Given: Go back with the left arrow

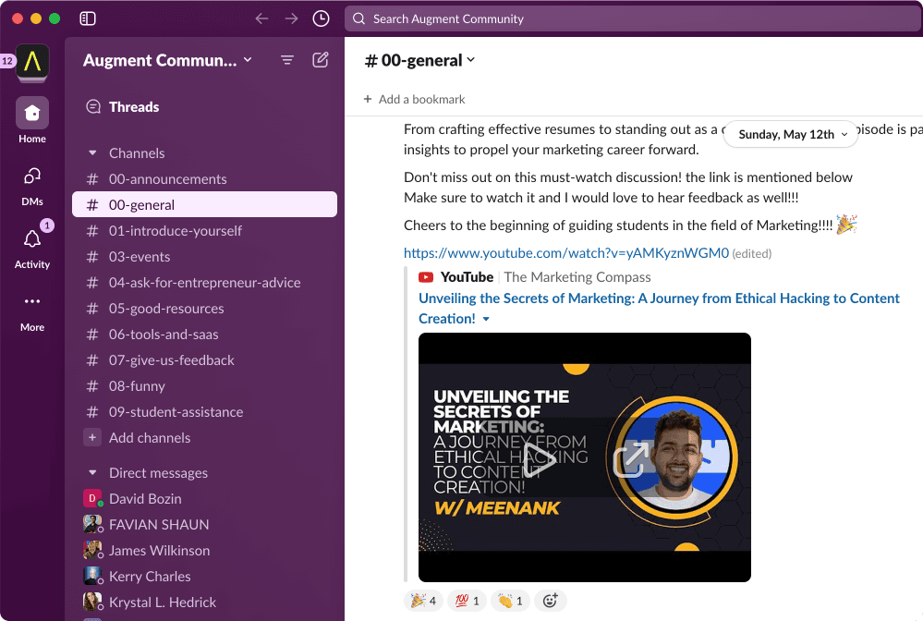Looking at the screenshot, I should tap(262, 18).
